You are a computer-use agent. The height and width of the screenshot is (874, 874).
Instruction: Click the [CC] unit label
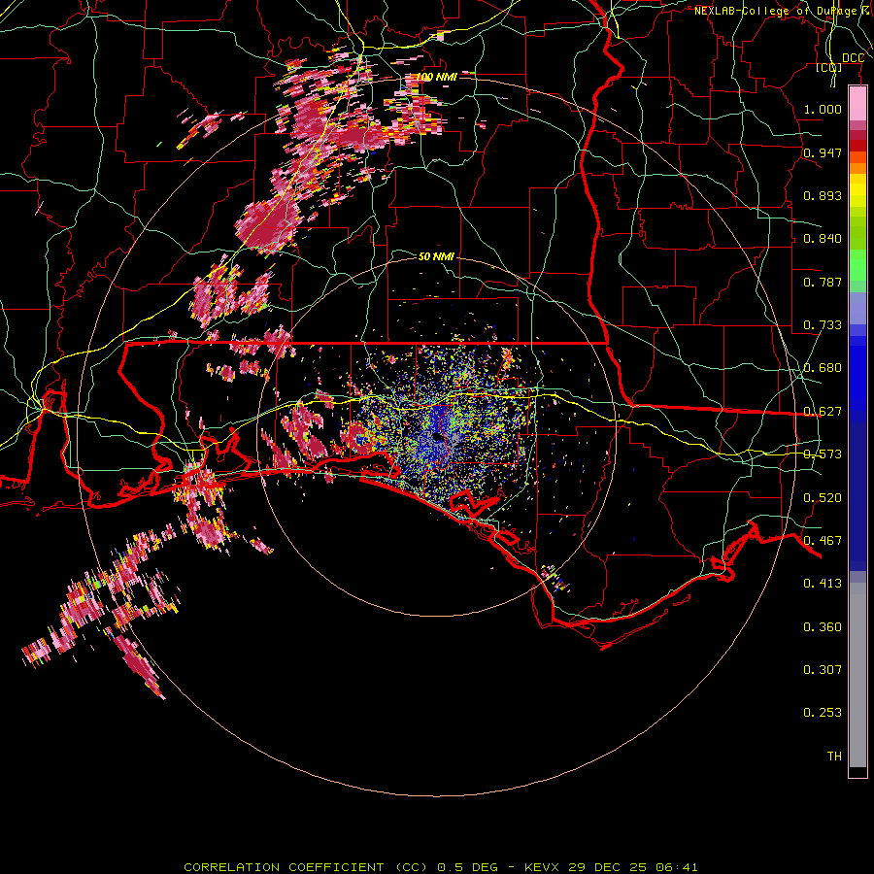(x=829, y=68)
